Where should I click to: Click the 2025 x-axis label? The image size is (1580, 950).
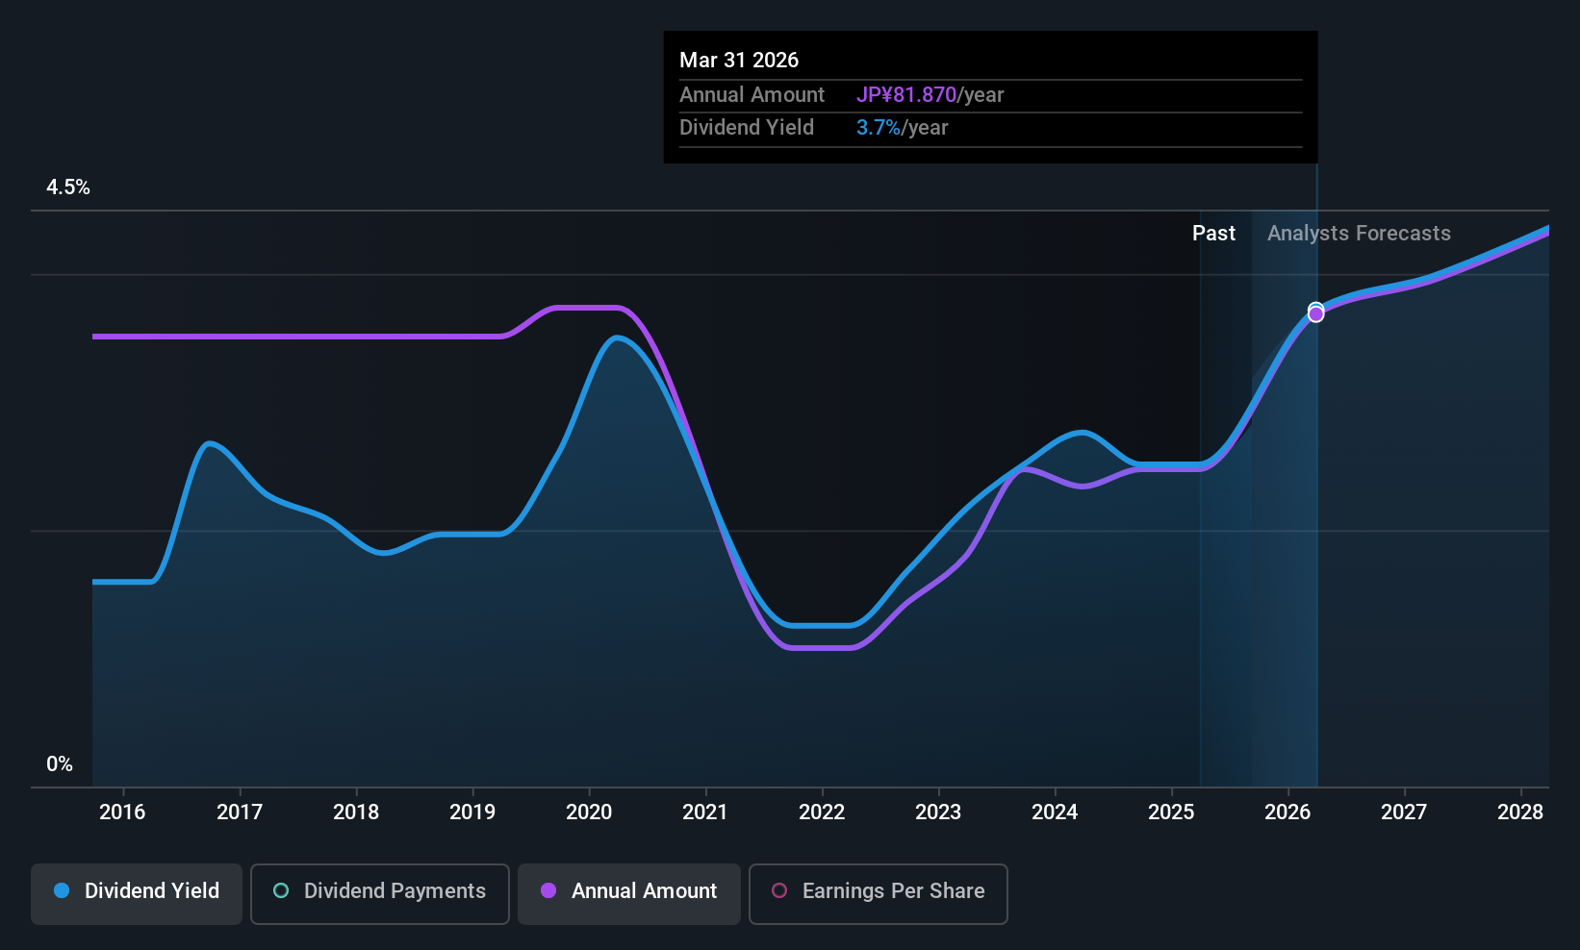pos(1171,812)
